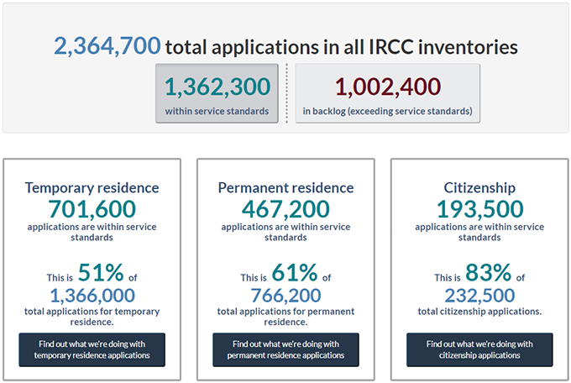This screenshot has width=571, height=383.
Task: Click "total applications for temporary residence." text
Action: tap(92, 317)
